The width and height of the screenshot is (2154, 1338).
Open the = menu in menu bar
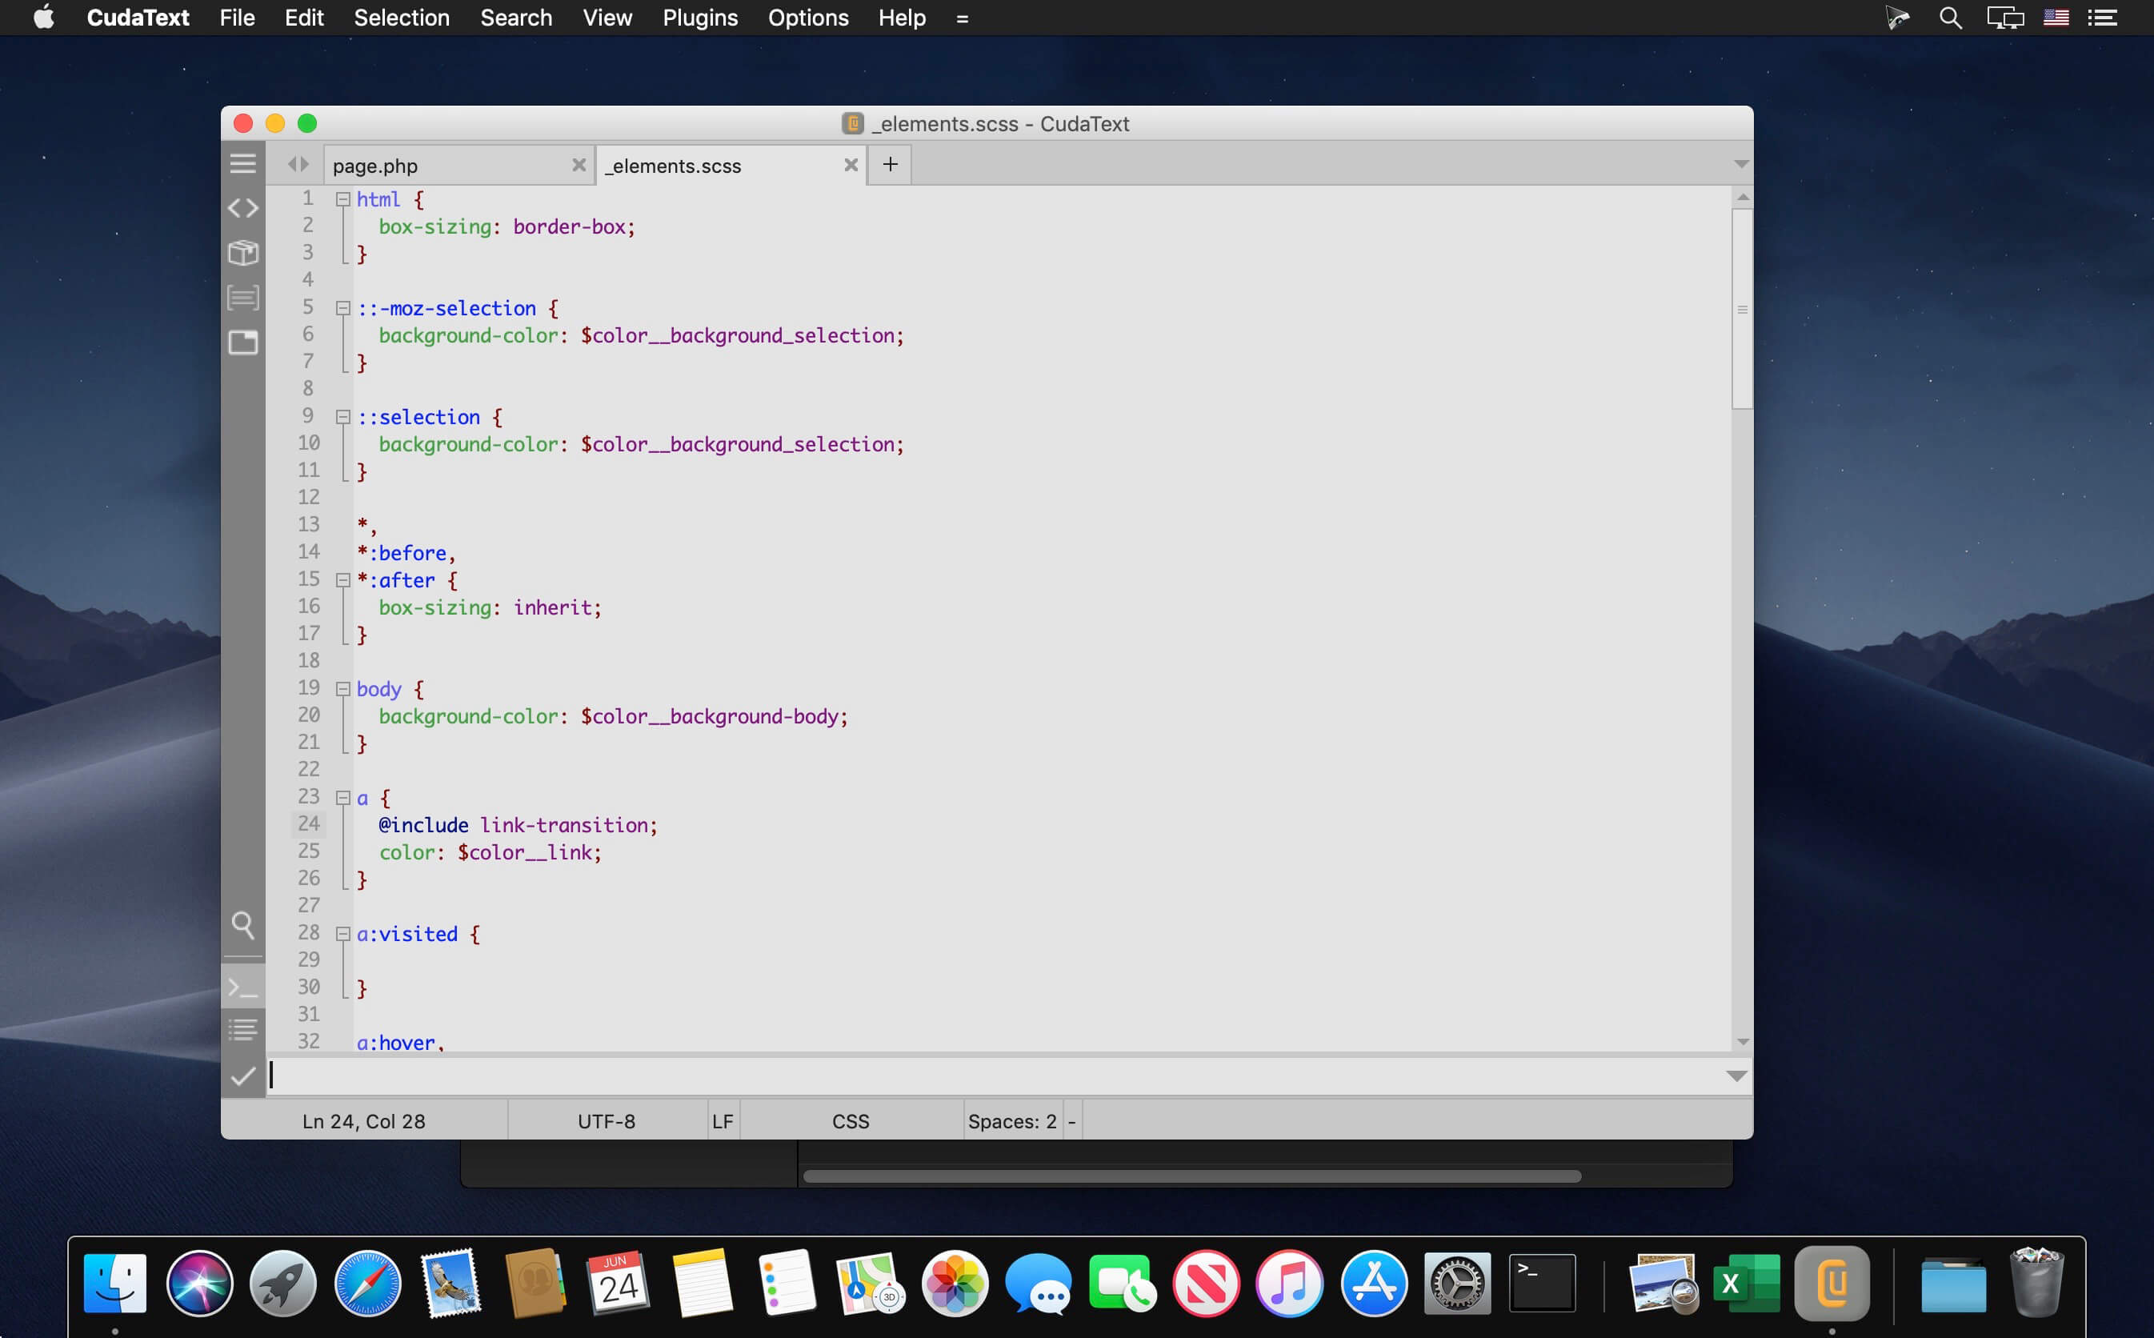(962, 18)
